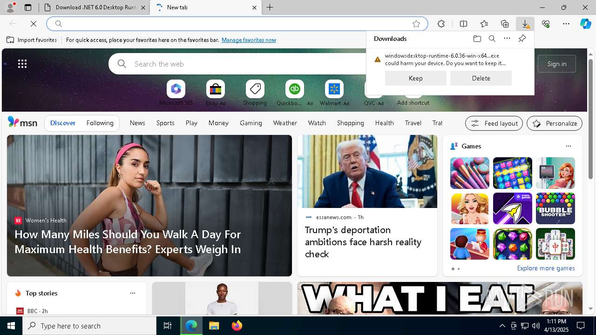This screenshot has height=335, width=596.
Task: Open the Ebay ad shortcut
Action: click(216, 93)
